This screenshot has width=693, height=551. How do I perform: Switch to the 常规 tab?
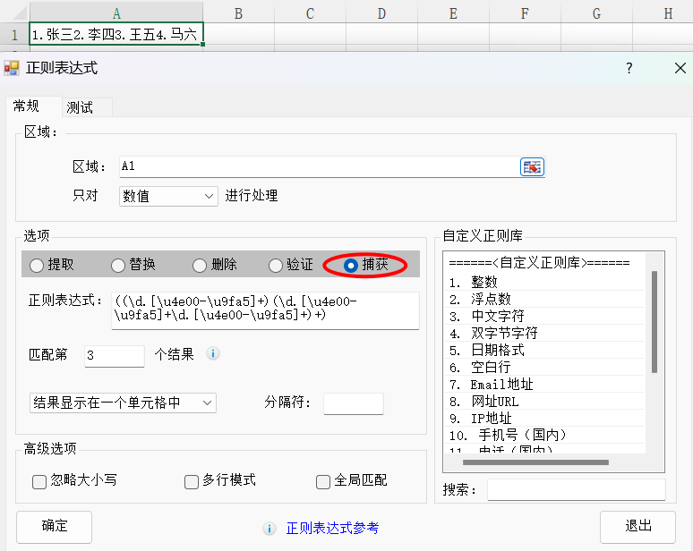click(26, 106)
